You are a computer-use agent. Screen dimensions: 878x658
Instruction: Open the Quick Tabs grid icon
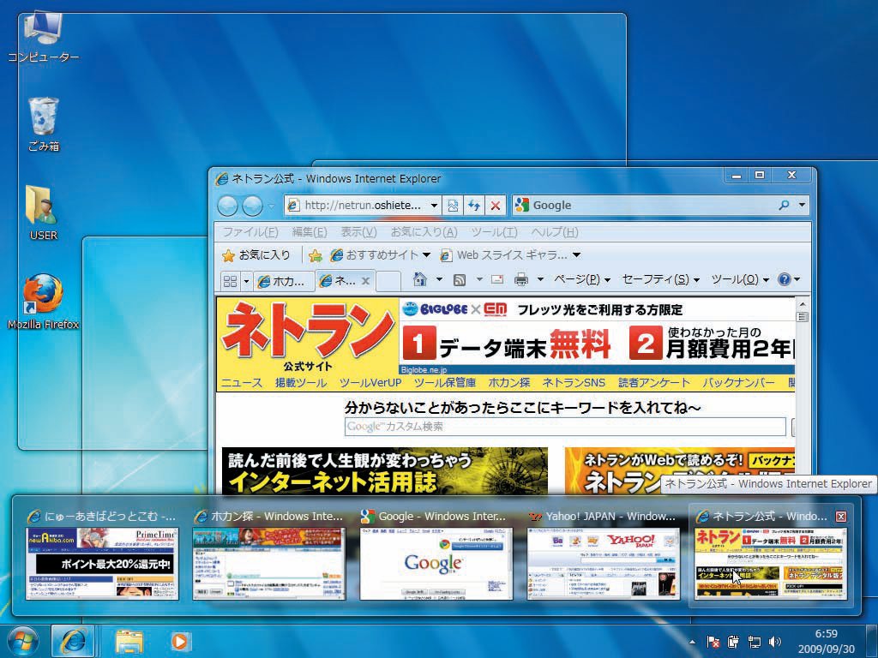click(x=230, y=281)
